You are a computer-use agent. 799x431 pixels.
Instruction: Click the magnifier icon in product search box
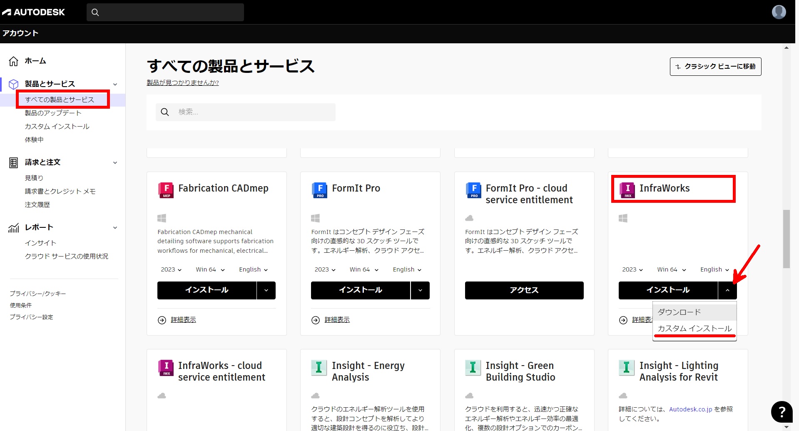[x=165, y=112]
